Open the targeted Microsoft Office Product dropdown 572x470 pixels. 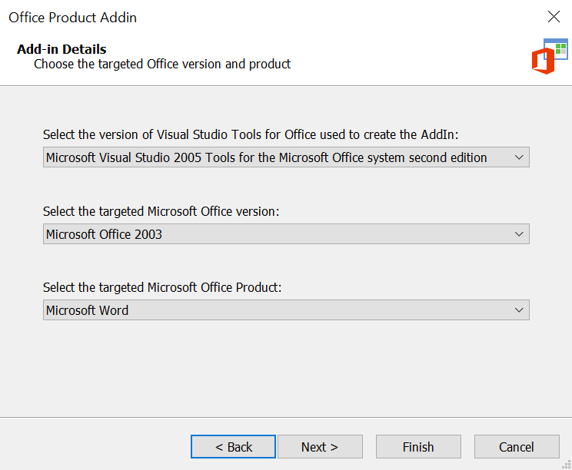(286, 310)
